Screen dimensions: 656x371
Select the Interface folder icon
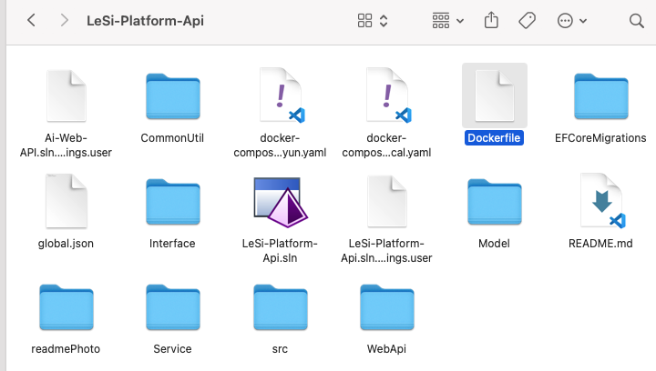coord(173,202)
